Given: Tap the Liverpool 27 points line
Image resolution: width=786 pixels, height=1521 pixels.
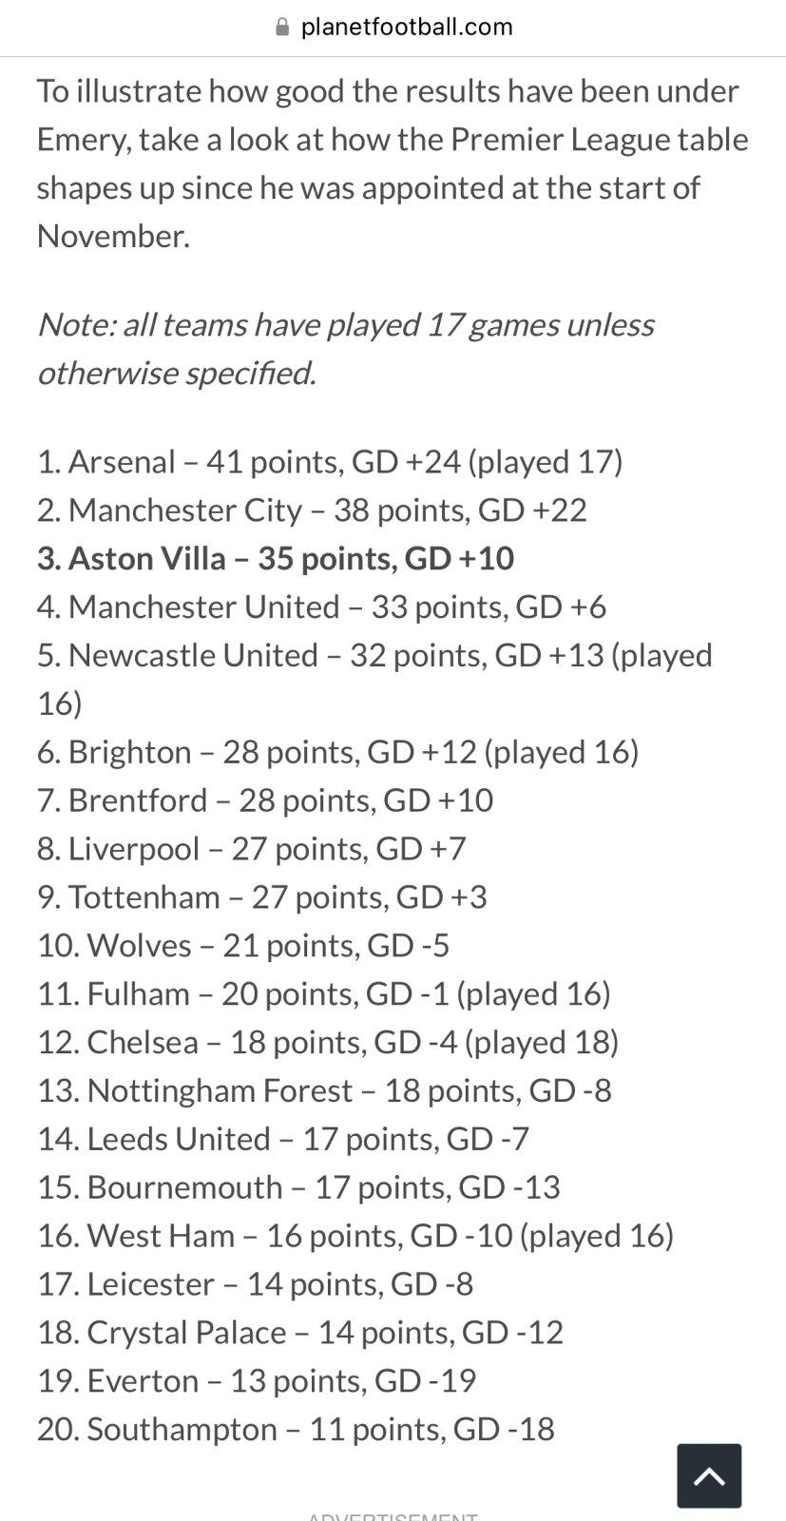Looking at the screenshot, I should pyautogui.click(x=252, y=850).
